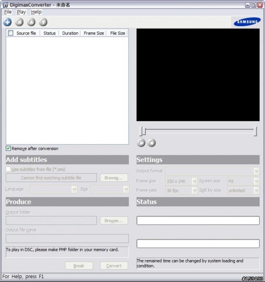Click the Samsung logo
Image resolution: width=265 pixels, height=282 pixels.
tap(247, 22)
